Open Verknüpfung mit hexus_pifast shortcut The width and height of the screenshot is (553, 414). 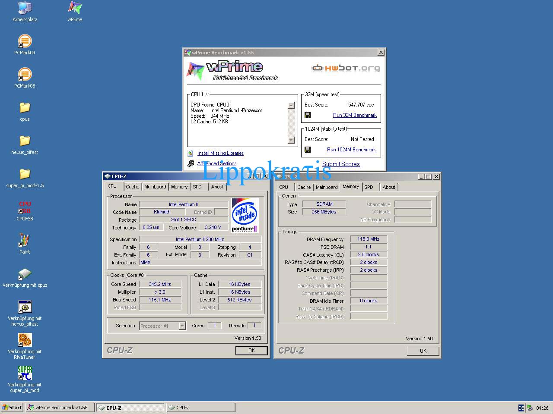25,314
